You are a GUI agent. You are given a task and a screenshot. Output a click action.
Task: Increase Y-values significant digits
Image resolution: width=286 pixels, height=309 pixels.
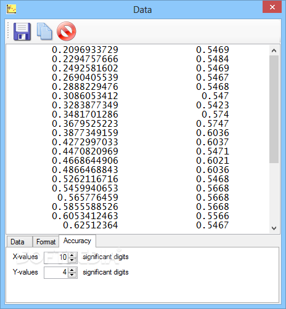coord(72,270)
